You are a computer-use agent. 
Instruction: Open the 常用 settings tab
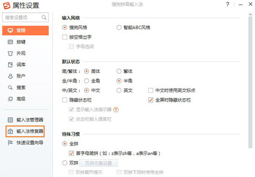25,31
